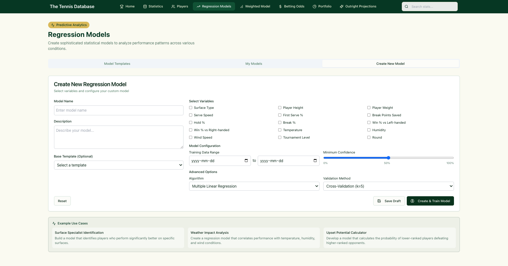This screenshot has height=266, width=508.
Task: Open the Algorithm dropdown
Action: point(254,186)
